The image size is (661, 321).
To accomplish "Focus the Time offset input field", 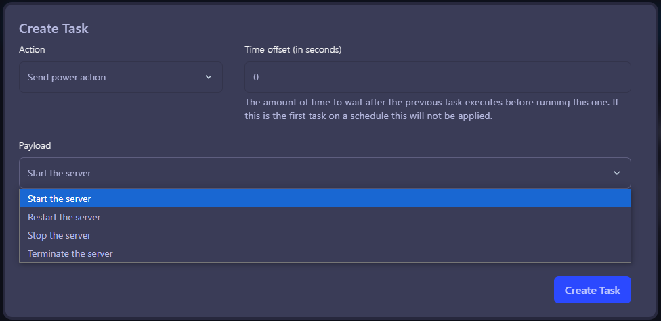I will click(438, 77).
